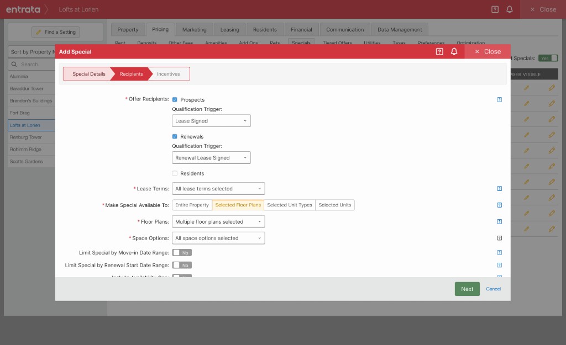Choose Selected Unit Types option
The width and height of the screenshot is (566, 345).
click(x=290, y=205)
